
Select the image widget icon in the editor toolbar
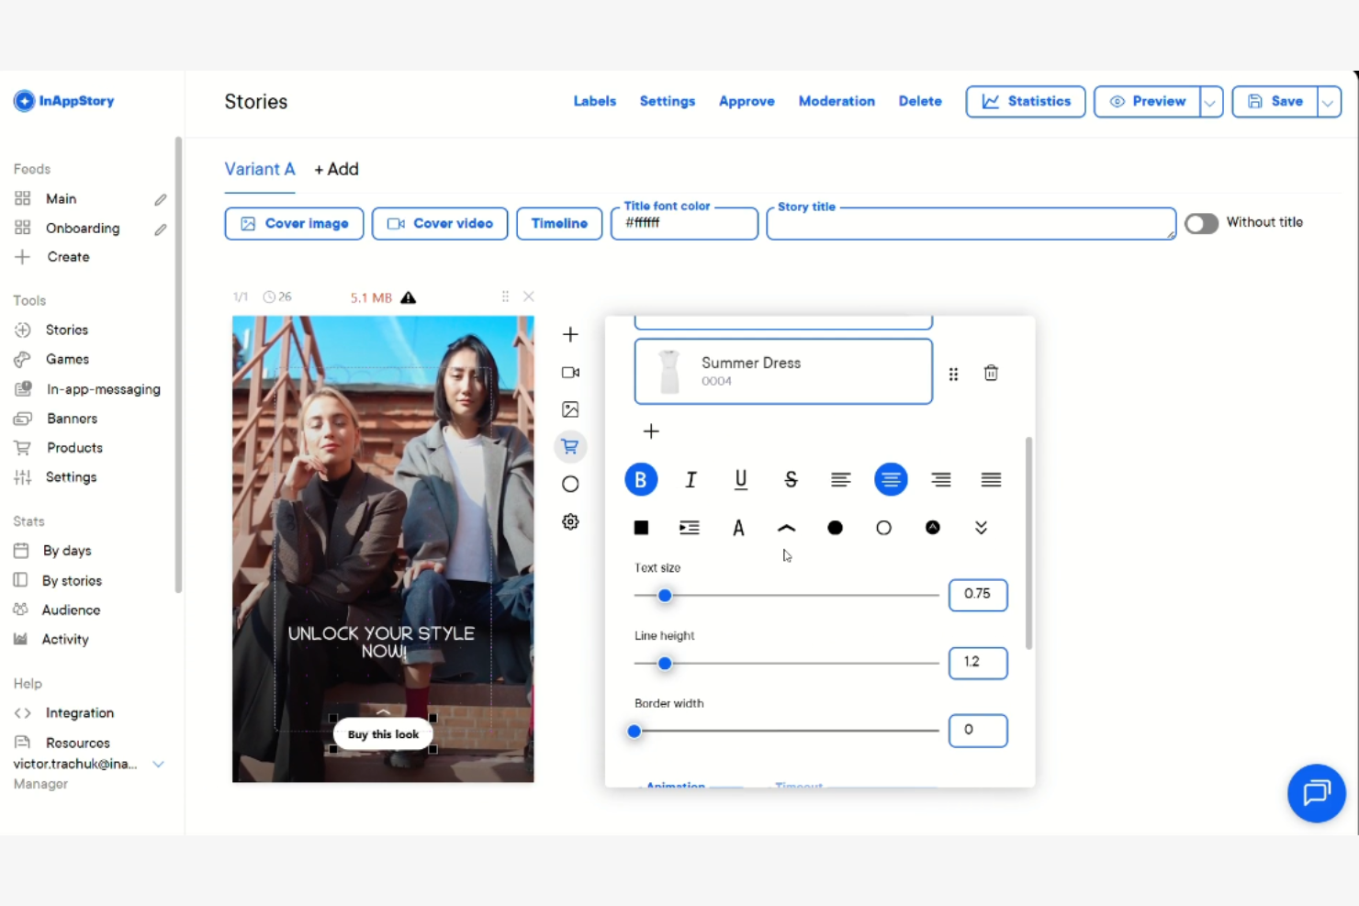pyautogui.click(x=570, y=409)
